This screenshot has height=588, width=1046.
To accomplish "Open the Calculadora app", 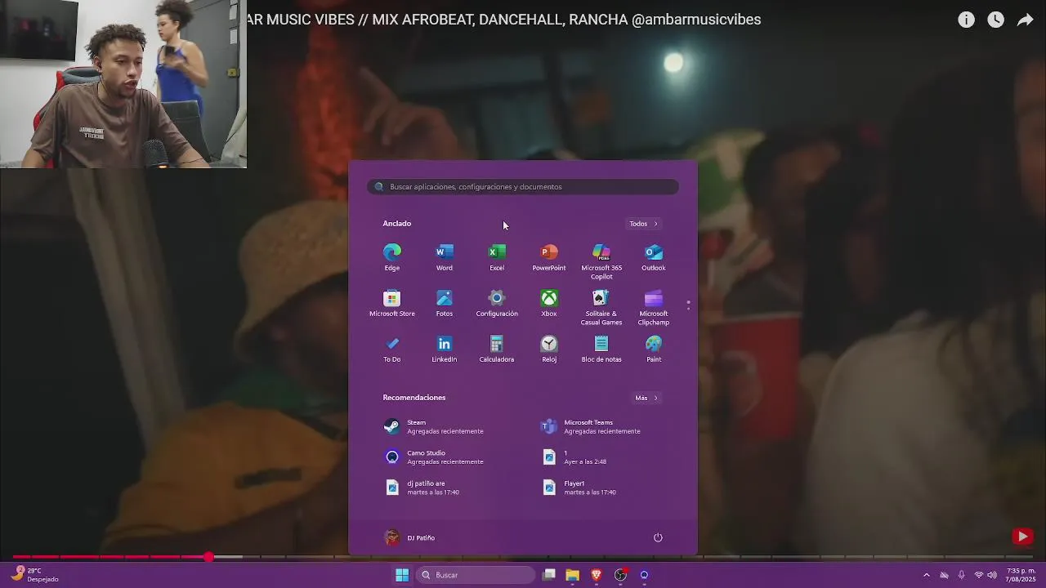I will (x=497, y=349).
